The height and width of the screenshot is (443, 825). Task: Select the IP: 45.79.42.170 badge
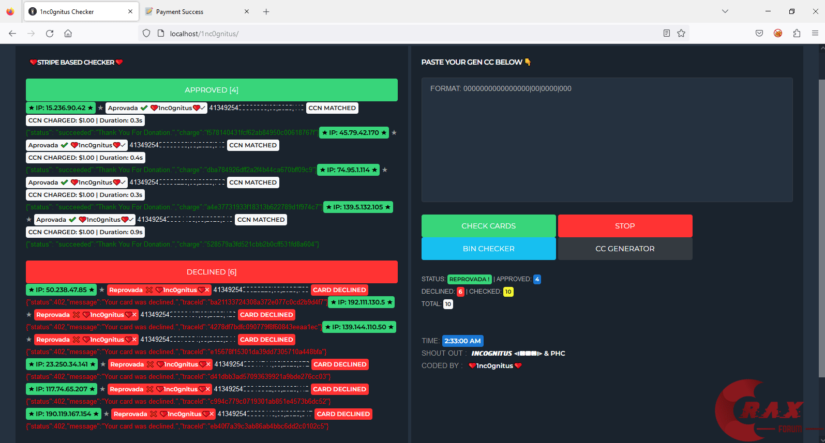coord(354,133)
